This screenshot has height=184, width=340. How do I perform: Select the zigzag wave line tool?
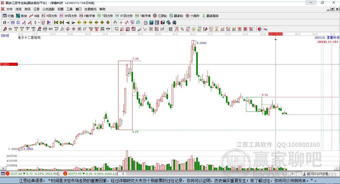145,29
